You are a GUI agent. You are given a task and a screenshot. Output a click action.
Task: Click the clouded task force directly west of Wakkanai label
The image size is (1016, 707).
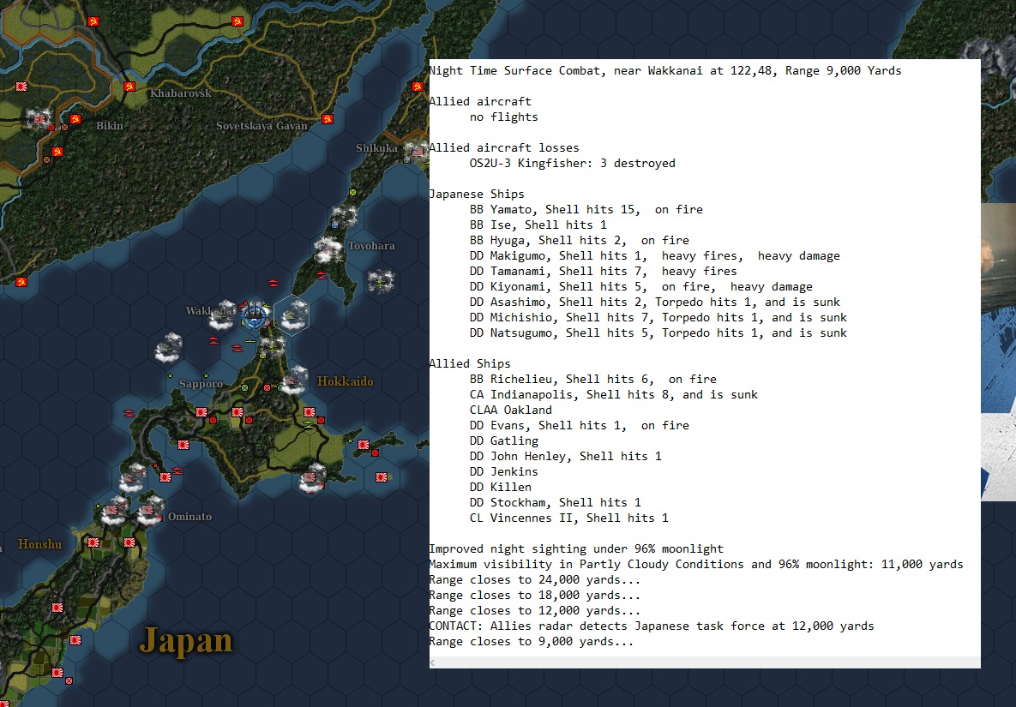point(224,315)
